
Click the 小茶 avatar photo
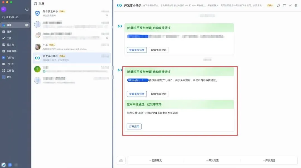[x=37, y=47]
